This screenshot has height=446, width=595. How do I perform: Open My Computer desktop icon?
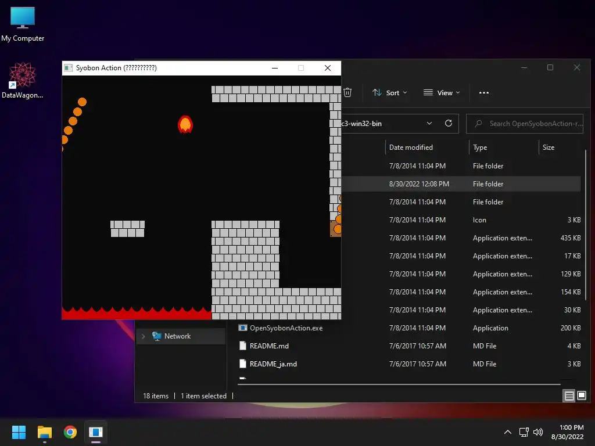pyautogui.click(x=23, y=24)
